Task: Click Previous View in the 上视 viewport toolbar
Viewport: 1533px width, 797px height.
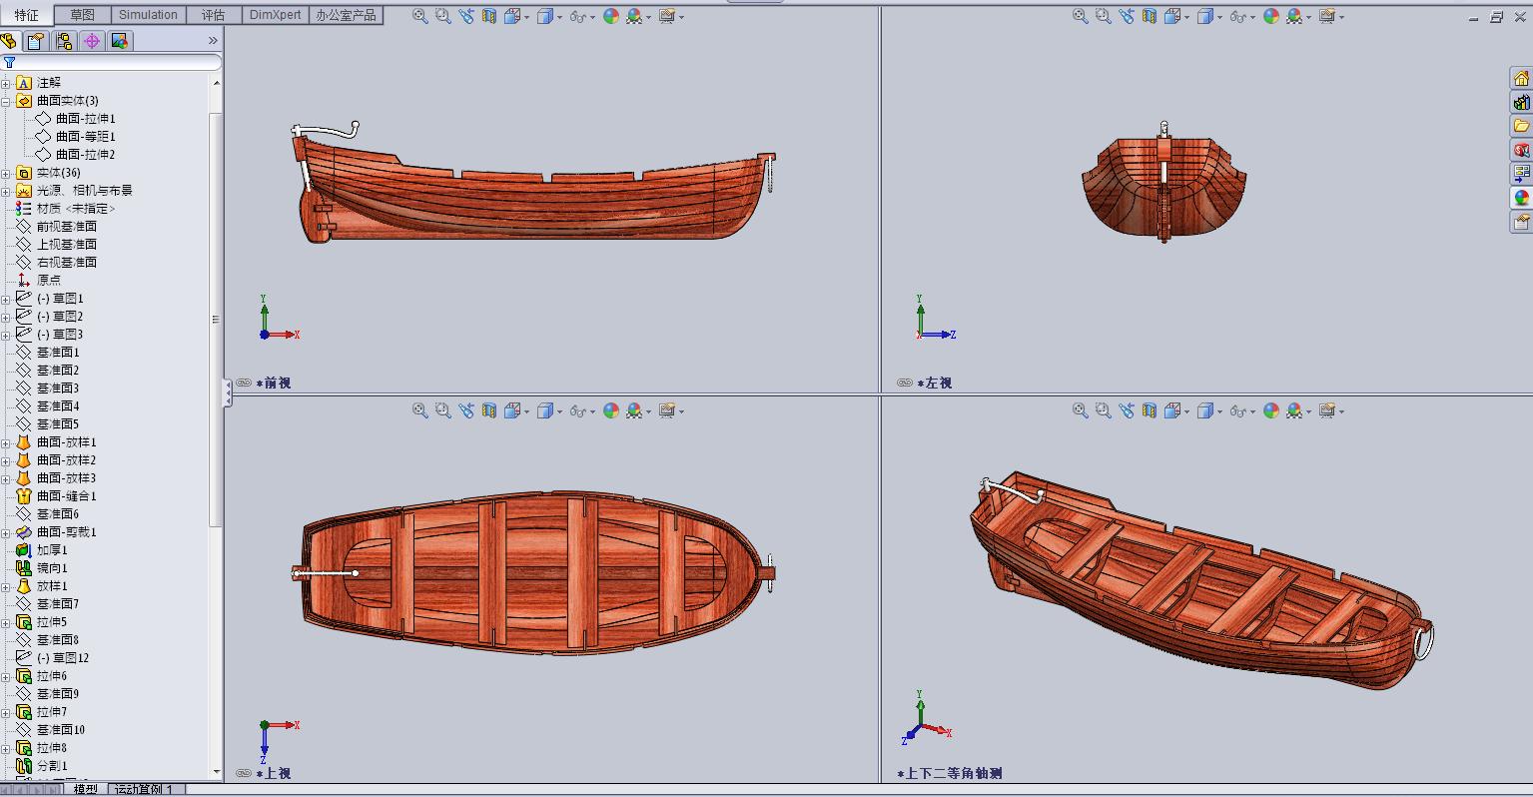Action: tap(466, 410)
